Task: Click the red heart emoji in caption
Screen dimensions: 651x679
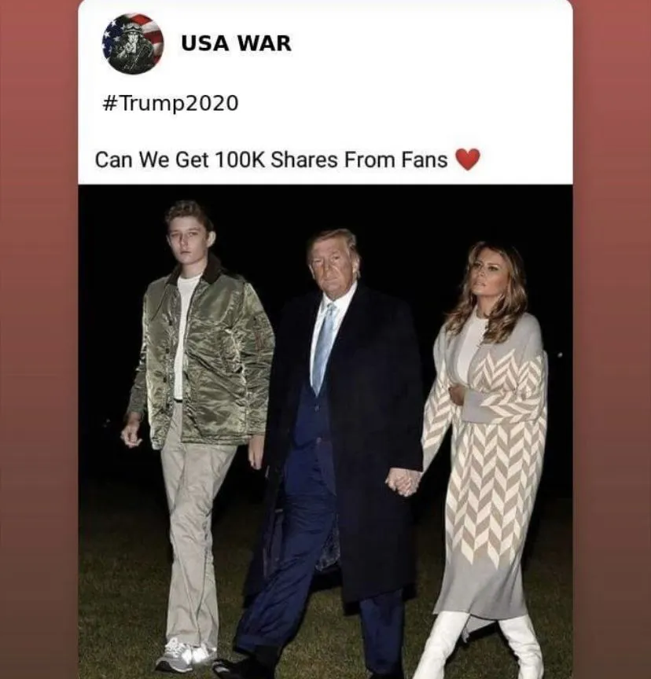Action: 468,159
